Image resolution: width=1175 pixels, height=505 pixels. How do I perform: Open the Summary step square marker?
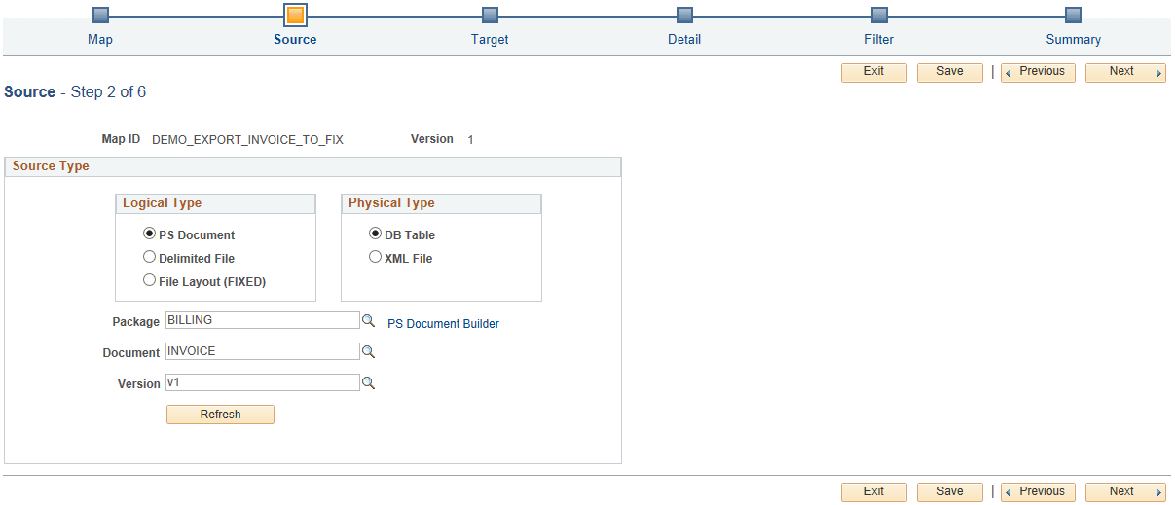(x=1073, y=15)
